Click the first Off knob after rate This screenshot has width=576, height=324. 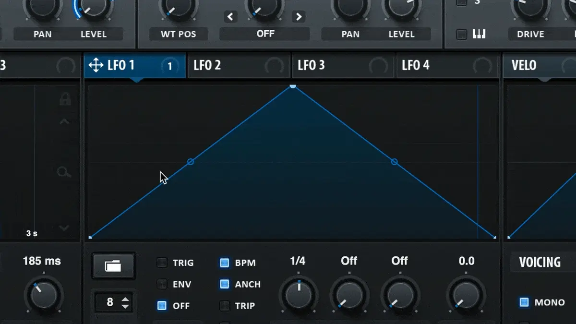tap(349, 294)
